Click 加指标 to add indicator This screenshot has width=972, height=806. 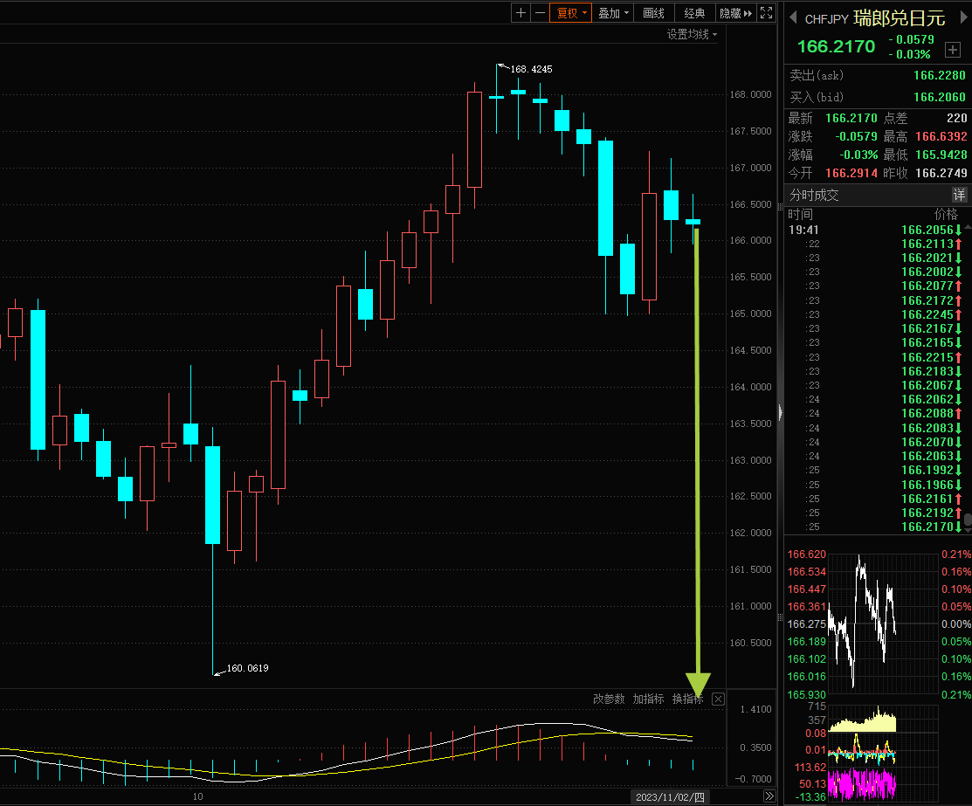(x=648, y=699)
